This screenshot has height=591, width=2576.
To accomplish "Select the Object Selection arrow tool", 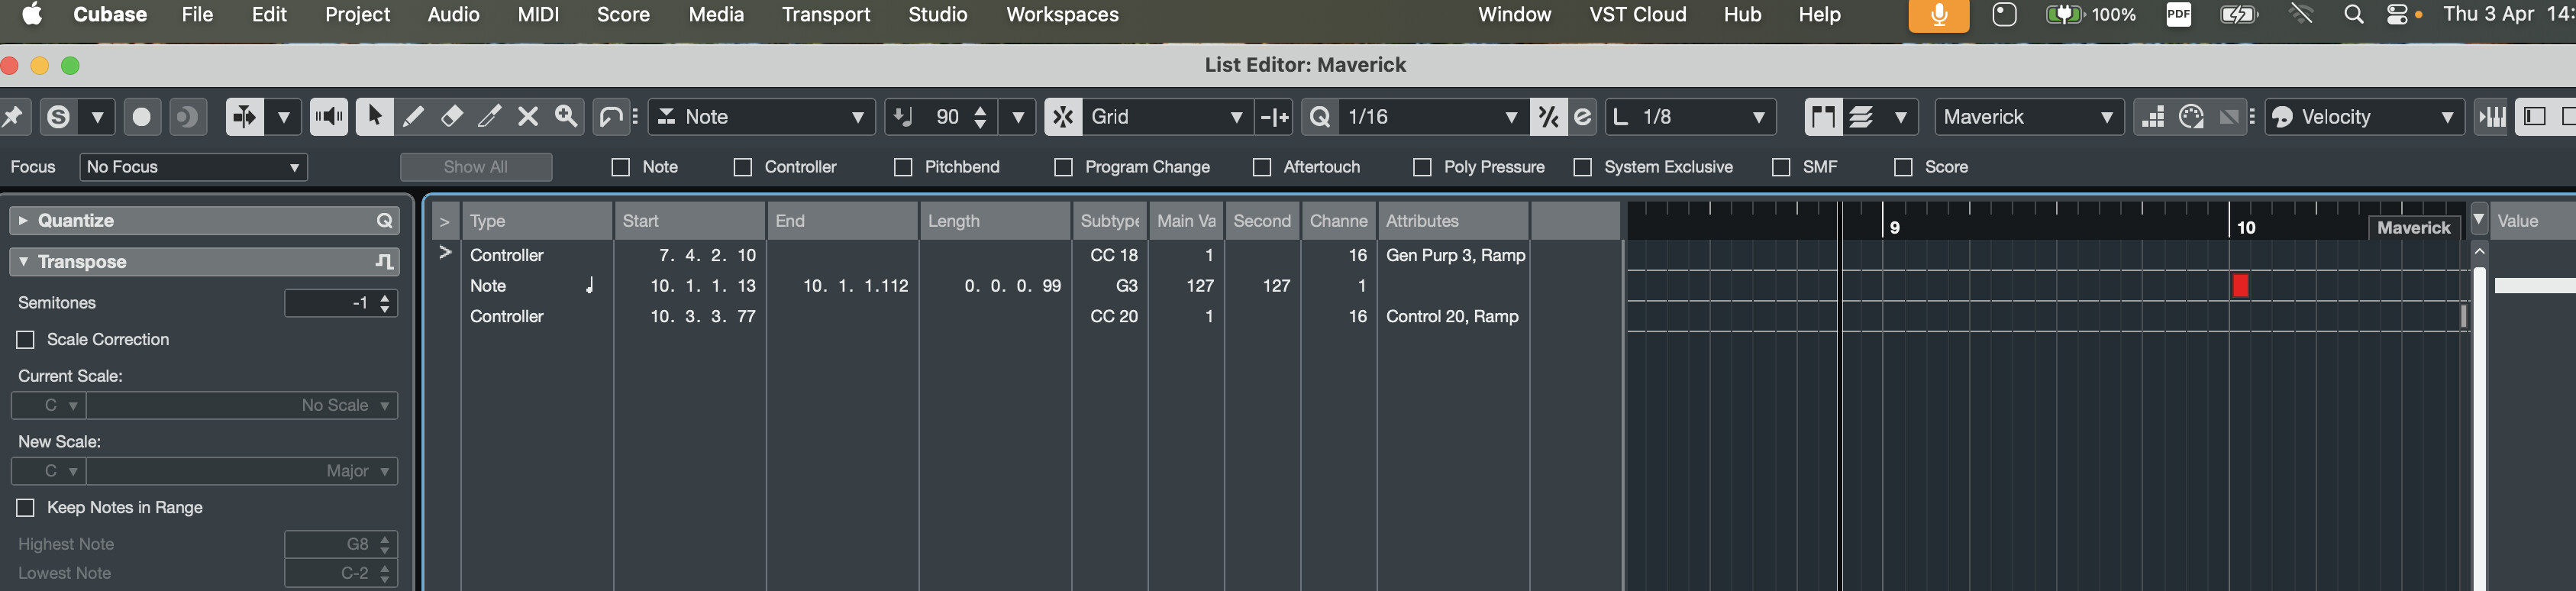I will pyautogui.click(x=374, y=117).
